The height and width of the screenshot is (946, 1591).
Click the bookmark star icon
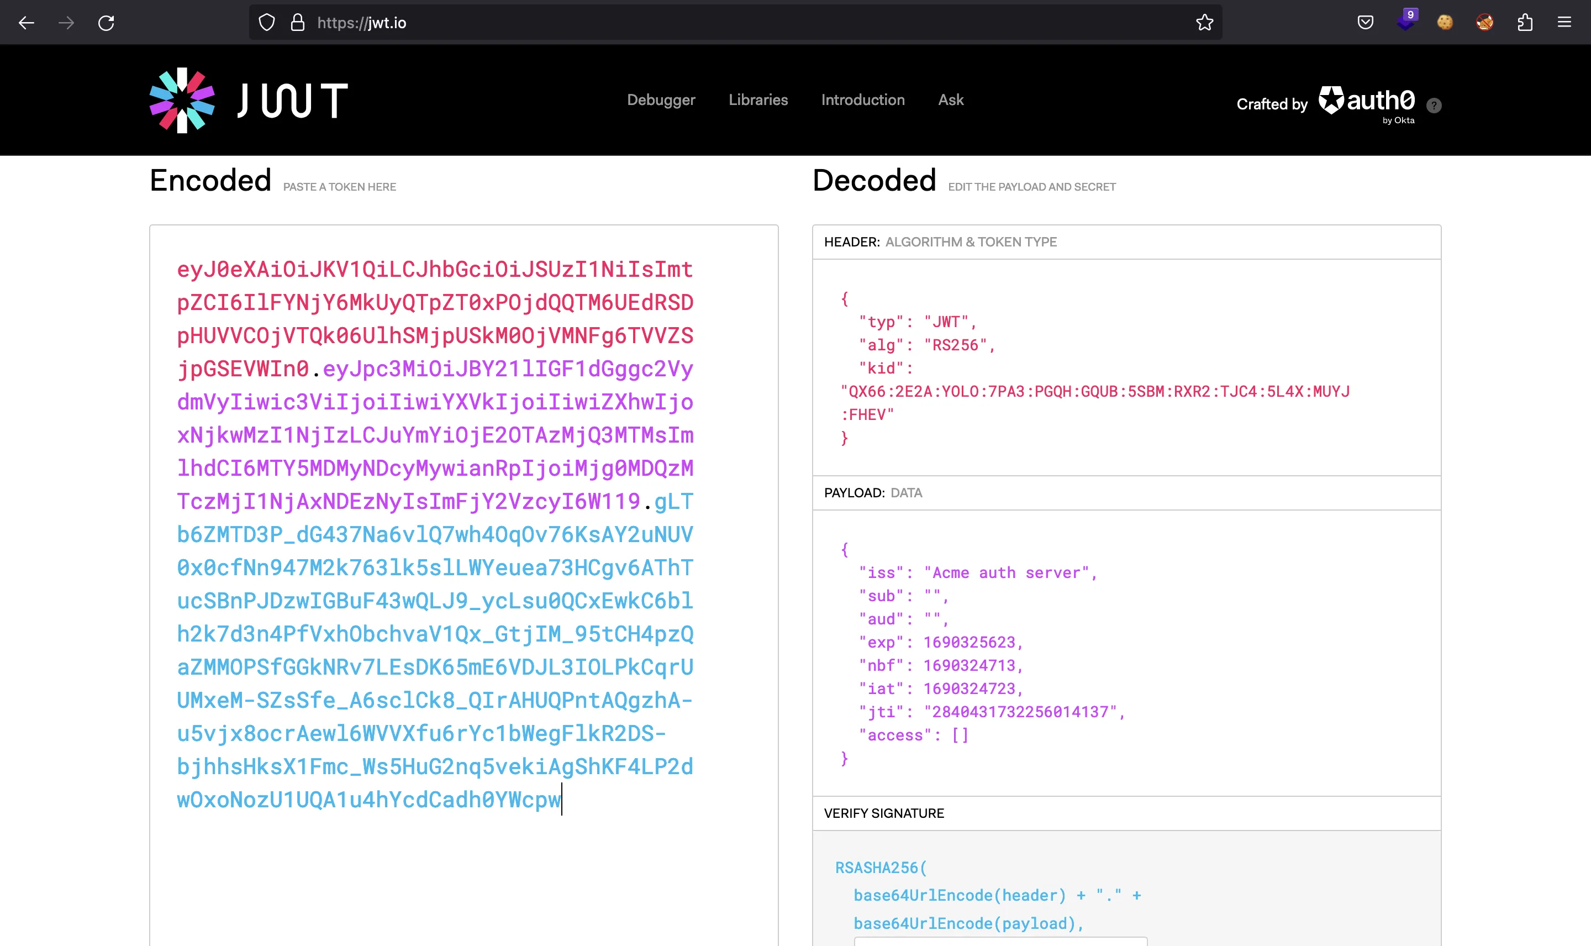coord(1205,23)
